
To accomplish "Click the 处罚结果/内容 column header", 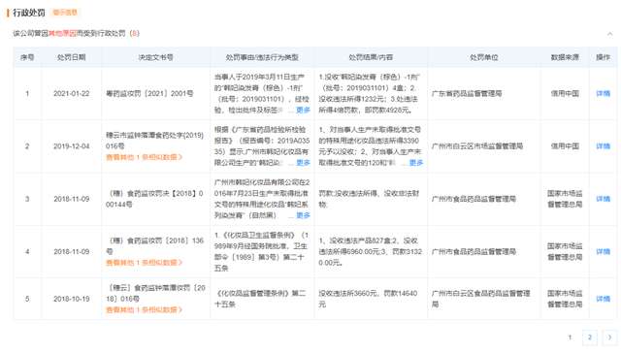I will [x=371, y=57].
